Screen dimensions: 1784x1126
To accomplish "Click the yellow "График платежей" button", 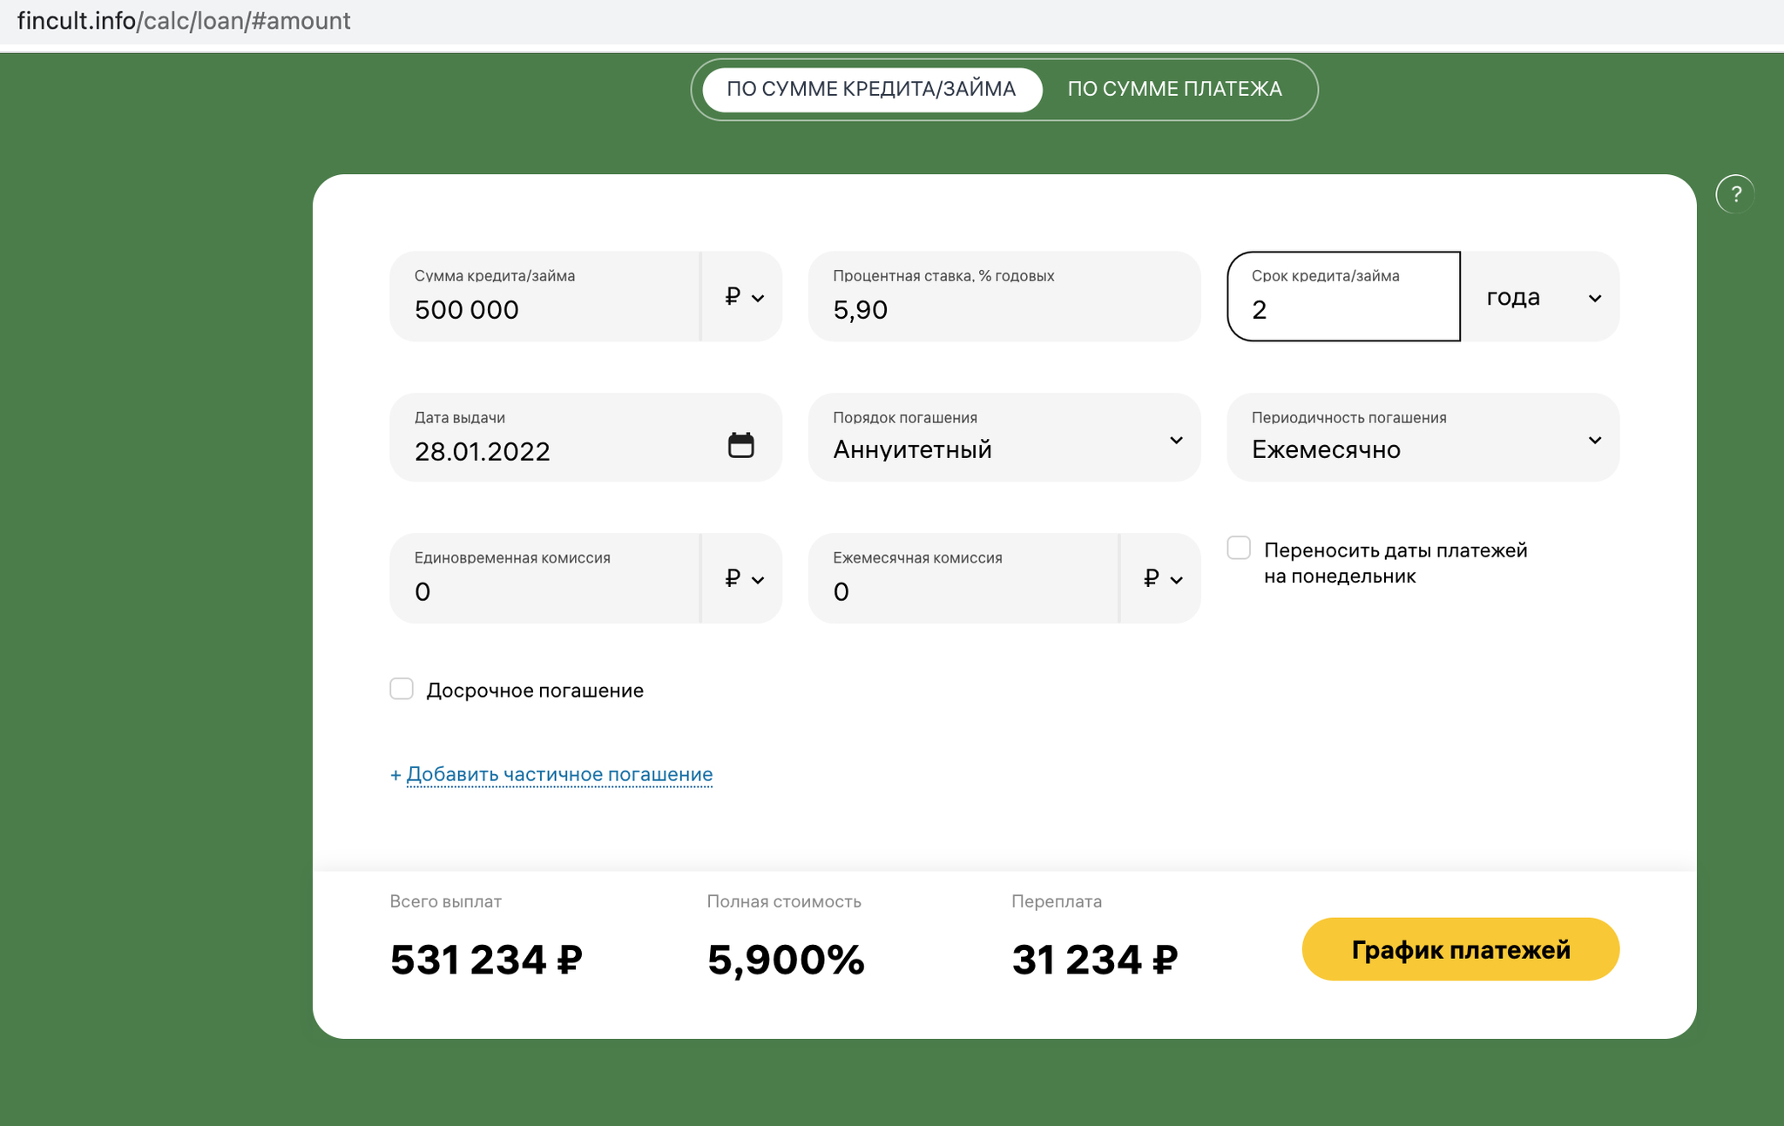I will (1460, 949).
